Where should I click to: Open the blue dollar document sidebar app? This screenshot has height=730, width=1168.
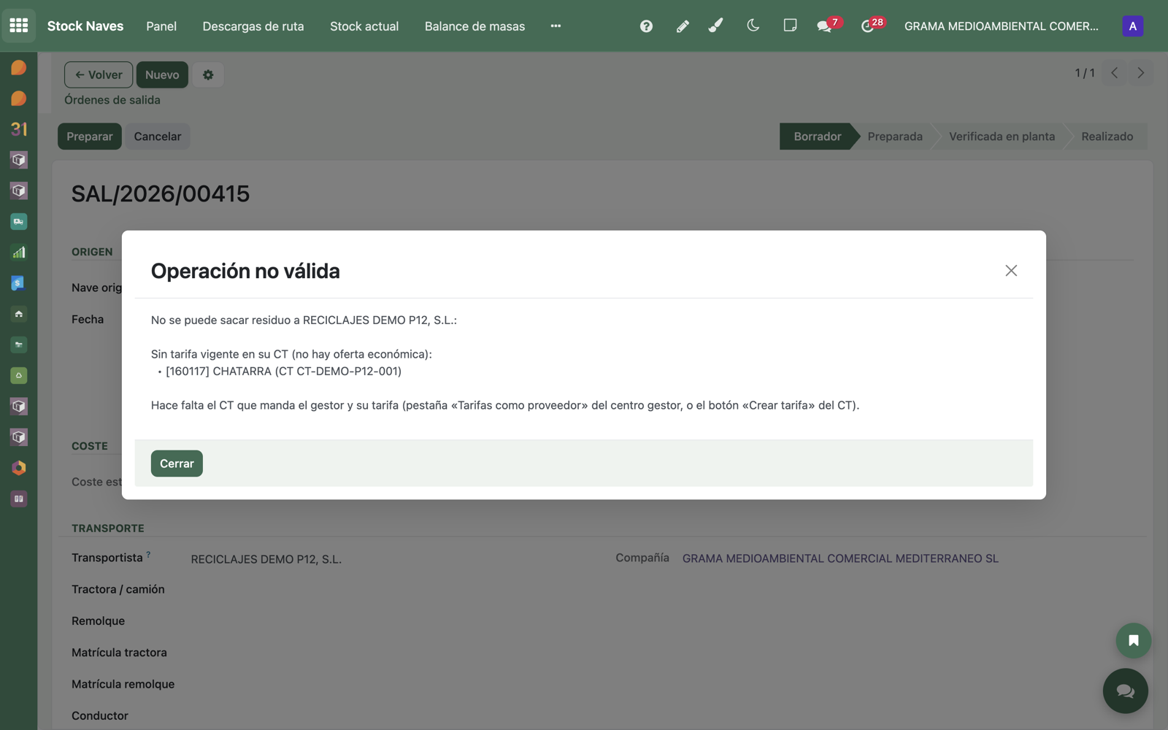pyautogui.click(x=19, y=283)
